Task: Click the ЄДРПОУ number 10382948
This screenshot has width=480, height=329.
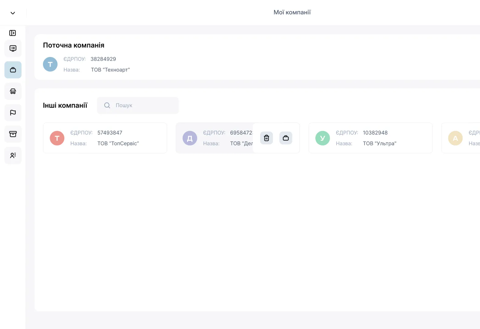Action: click(x=375, y=133)
